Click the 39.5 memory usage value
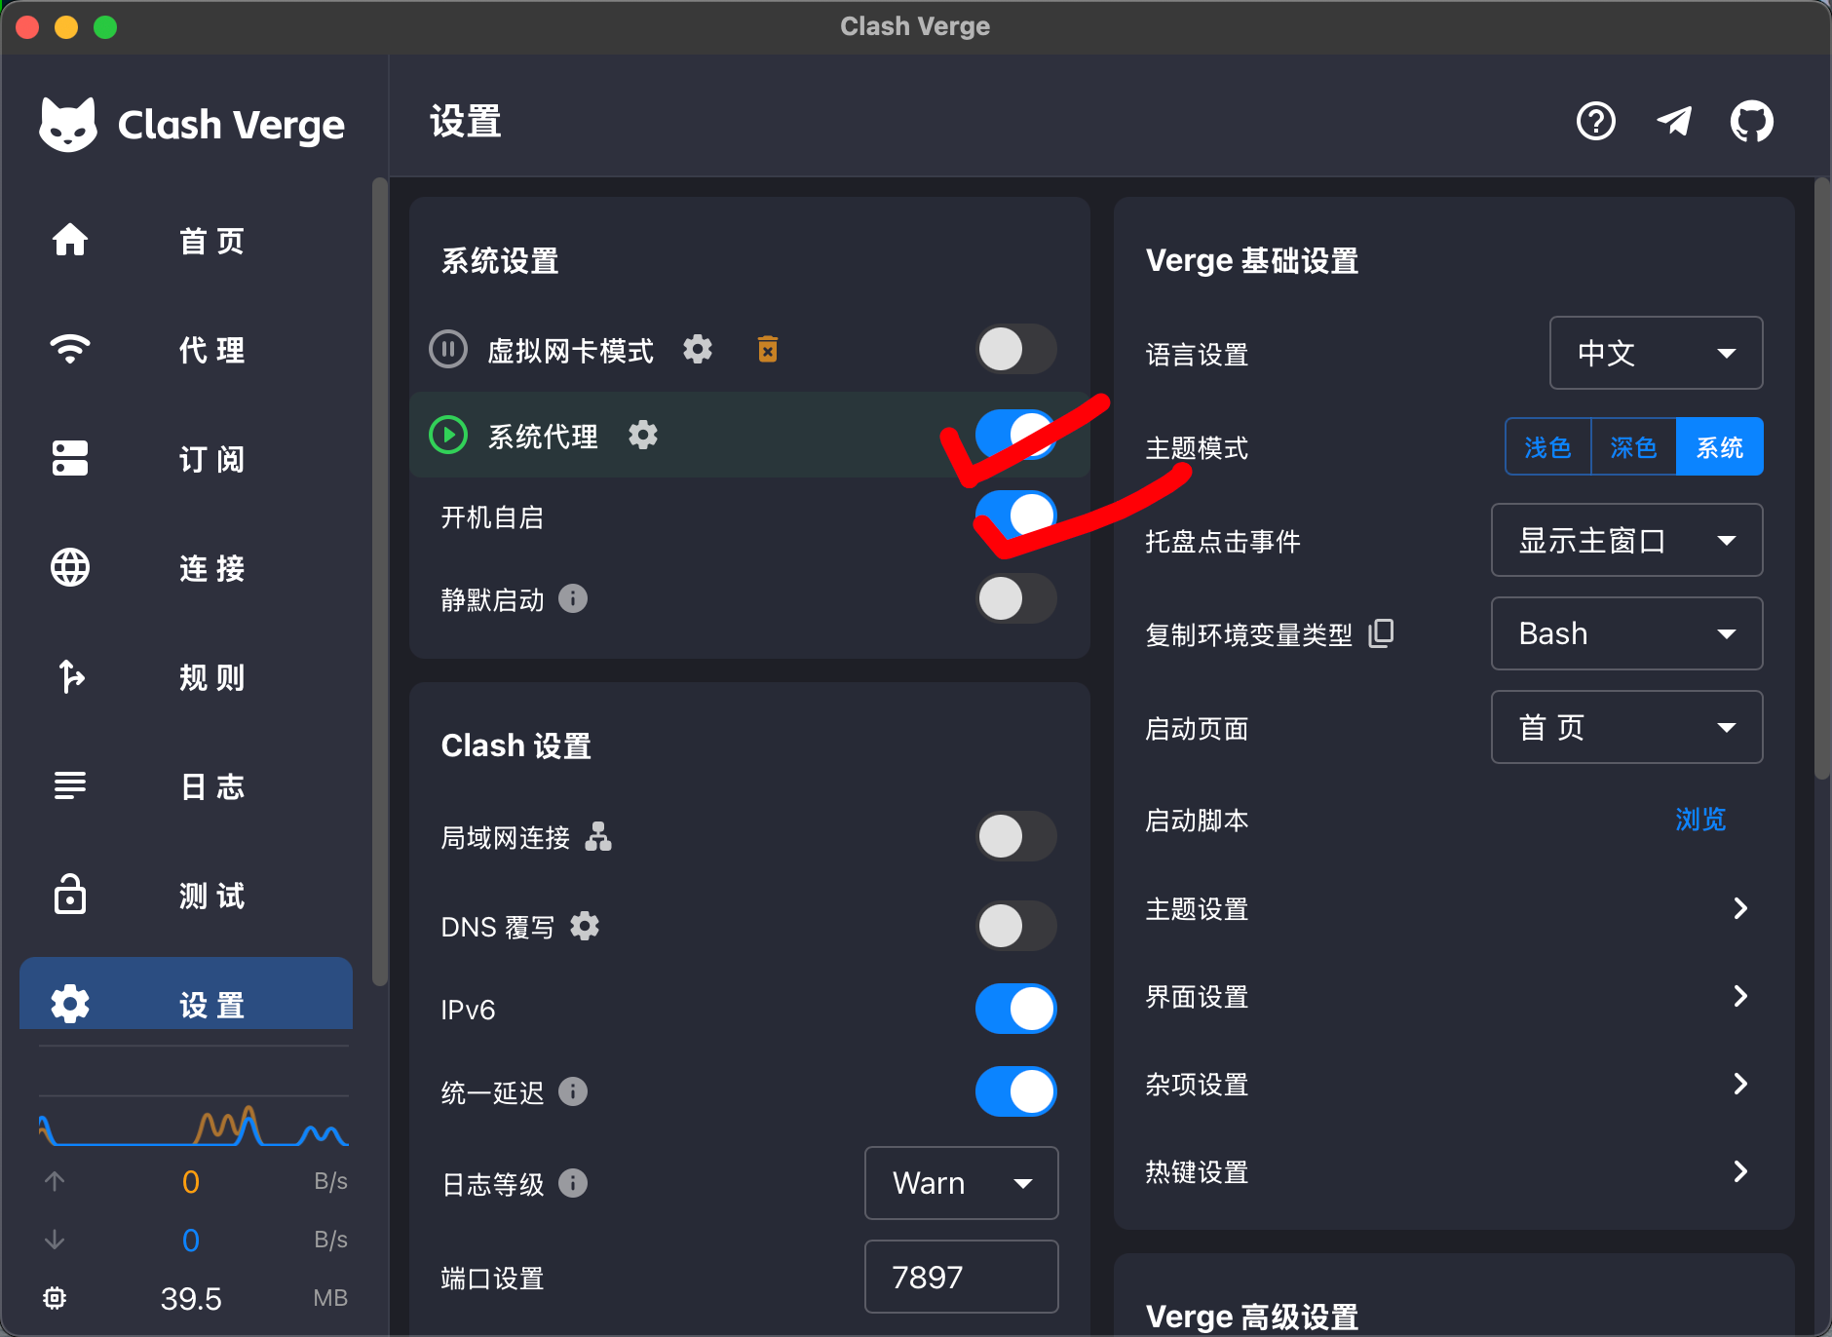 pyautogui.click(x=191, y=1298)
